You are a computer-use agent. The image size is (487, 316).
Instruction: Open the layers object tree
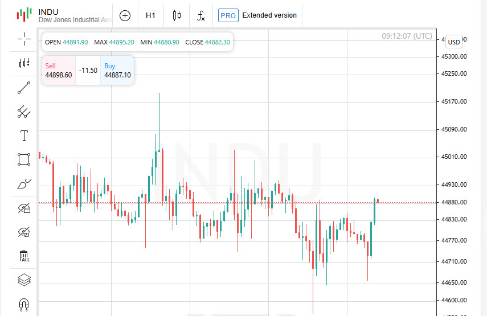click(x=24, y=280)
